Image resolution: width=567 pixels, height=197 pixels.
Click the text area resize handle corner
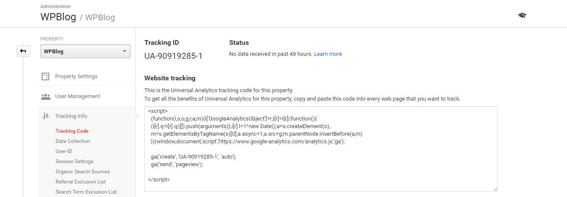[495, 189]
